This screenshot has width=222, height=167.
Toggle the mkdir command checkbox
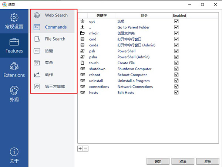tap(176, 33)
